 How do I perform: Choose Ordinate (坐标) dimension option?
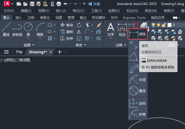click(x=138, y=103)
